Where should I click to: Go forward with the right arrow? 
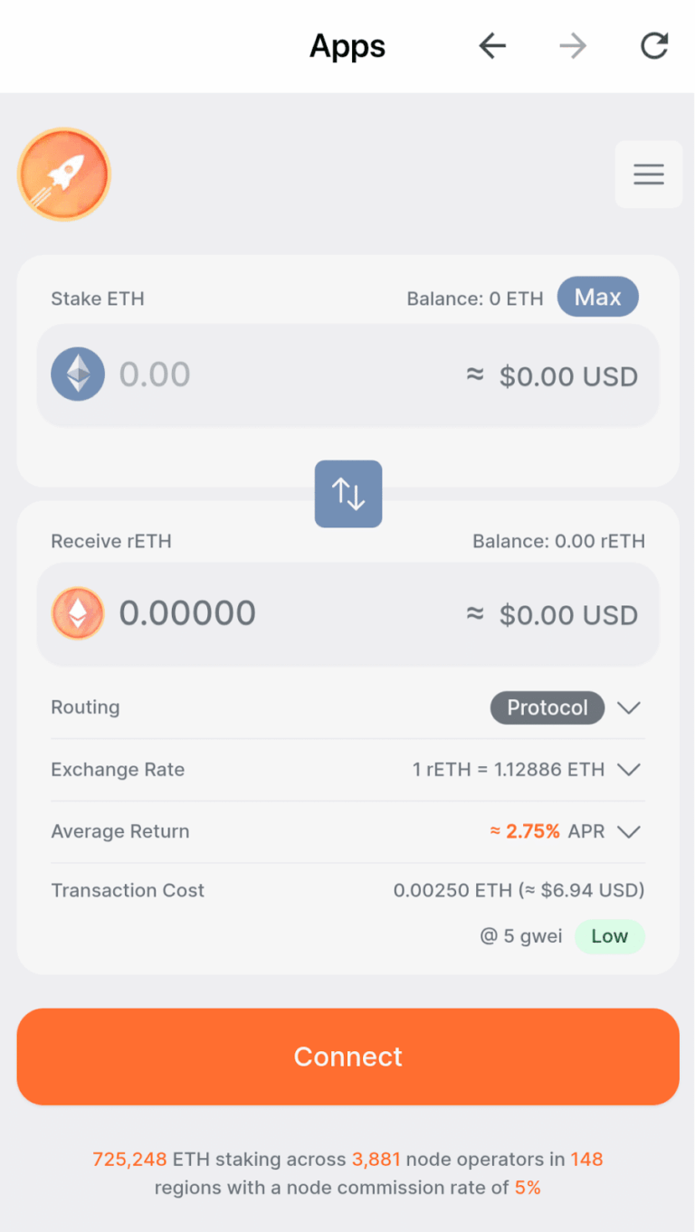[x=573, y=46]
